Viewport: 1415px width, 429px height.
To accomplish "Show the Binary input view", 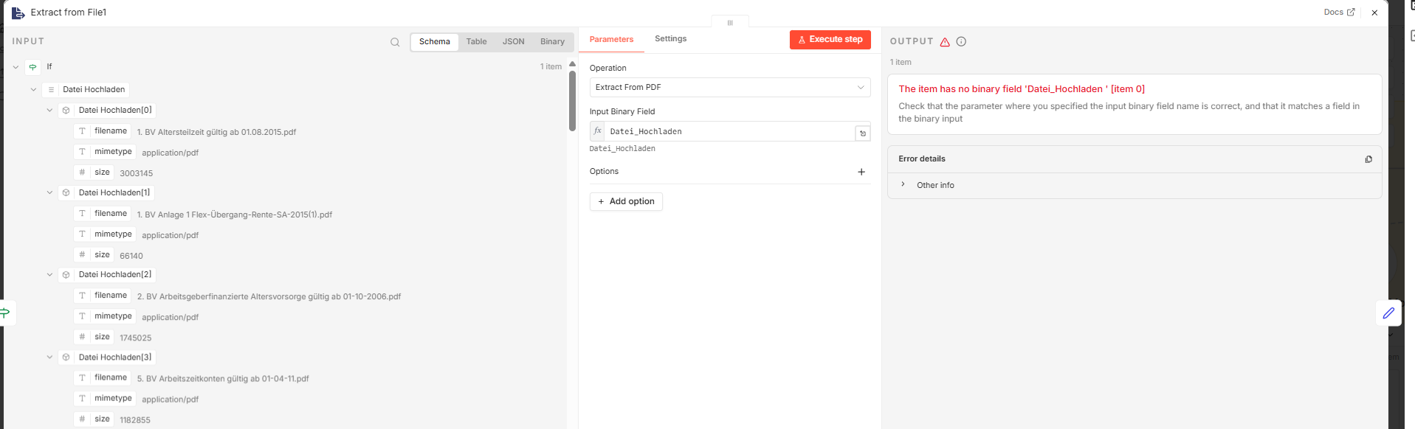I will [x=552, y=42].
